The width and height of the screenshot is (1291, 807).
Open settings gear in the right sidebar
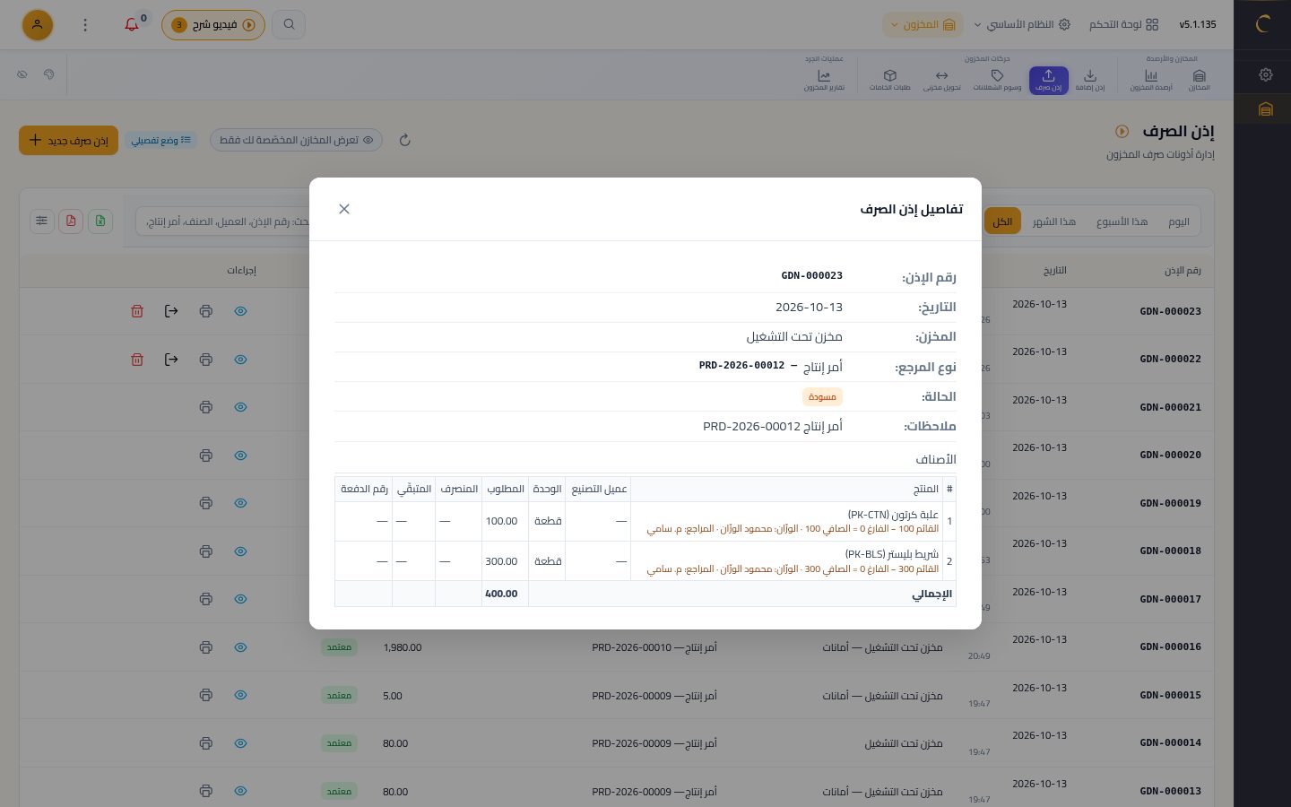[1265, 74]
